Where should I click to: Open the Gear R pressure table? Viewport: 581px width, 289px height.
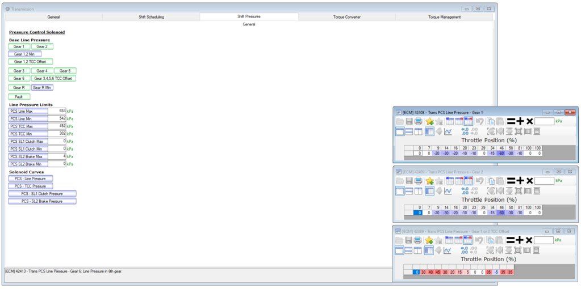[x=19, y=88]
